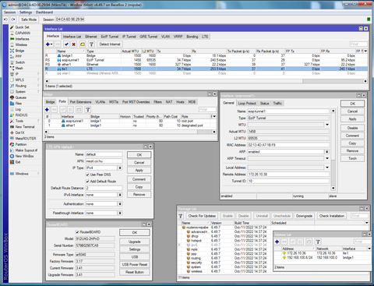The image size is (374, 286).
Task: Click the redo arrow in main toolbar
Action: [13, 19]
